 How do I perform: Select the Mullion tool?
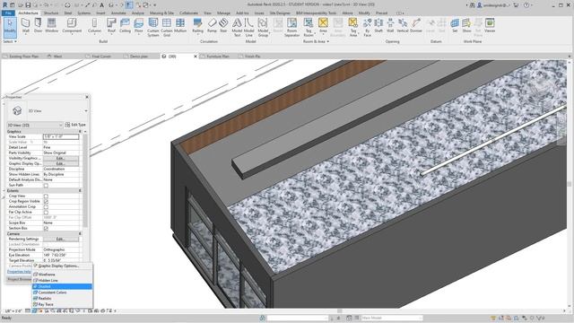click(x=180, y=26)
